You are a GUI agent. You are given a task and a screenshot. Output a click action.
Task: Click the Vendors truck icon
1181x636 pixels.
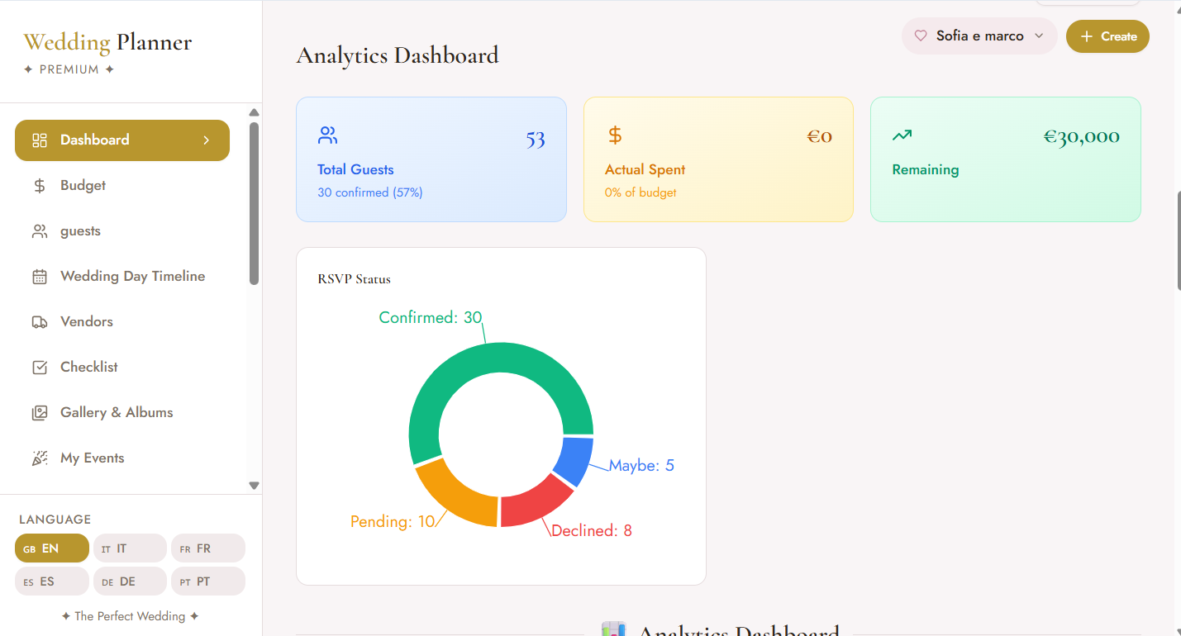click(40, 322)
